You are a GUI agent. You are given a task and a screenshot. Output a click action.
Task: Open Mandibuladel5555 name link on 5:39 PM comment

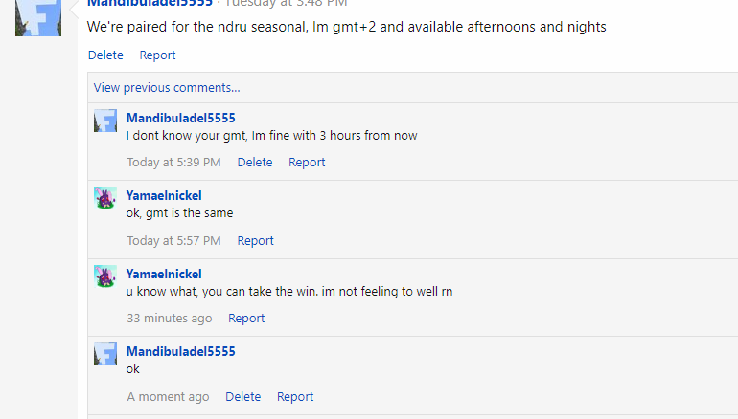tap(181, 118)
